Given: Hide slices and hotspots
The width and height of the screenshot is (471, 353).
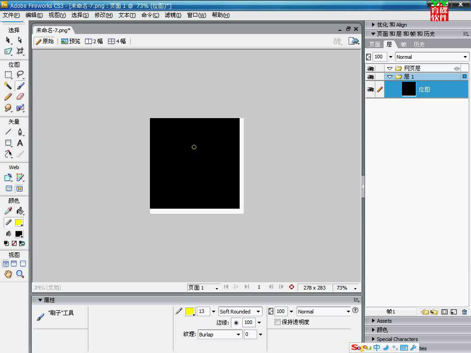Looking at the screenshot, I should [9, 188].
